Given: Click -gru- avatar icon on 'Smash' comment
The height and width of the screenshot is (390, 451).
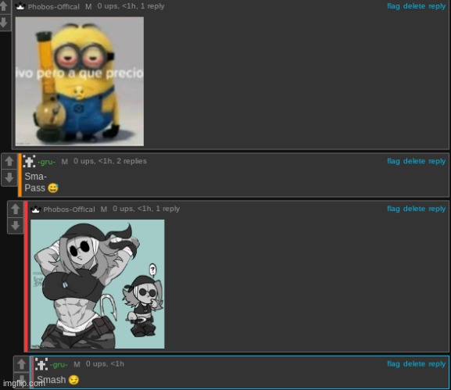Looking at the screenshot, I should point(41,364).
